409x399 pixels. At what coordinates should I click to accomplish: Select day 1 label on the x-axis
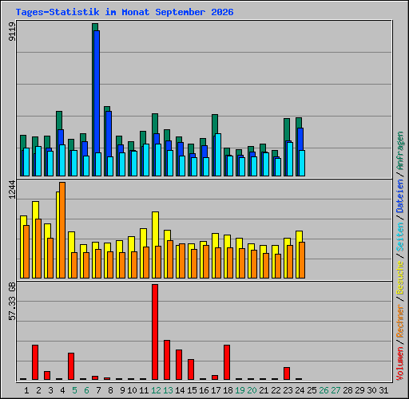26,390
